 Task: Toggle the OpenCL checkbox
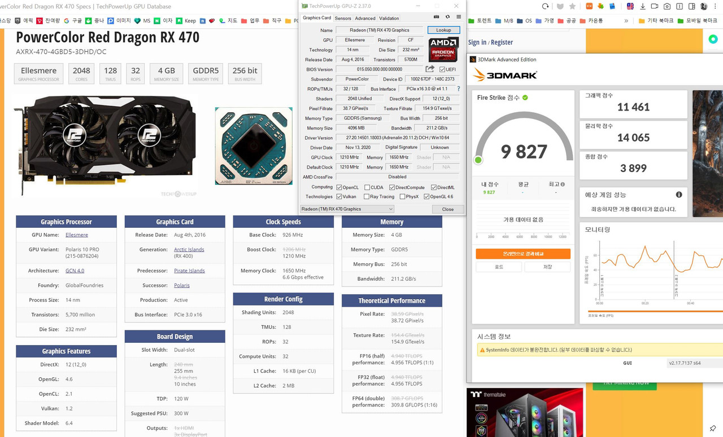pos(339,187)
